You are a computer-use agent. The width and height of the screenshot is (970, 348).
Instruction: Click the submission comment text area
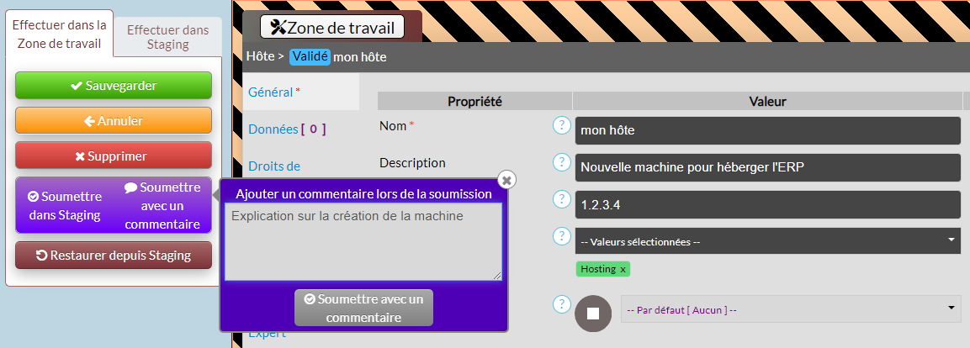pyautogui.click(x=363, y=241)
